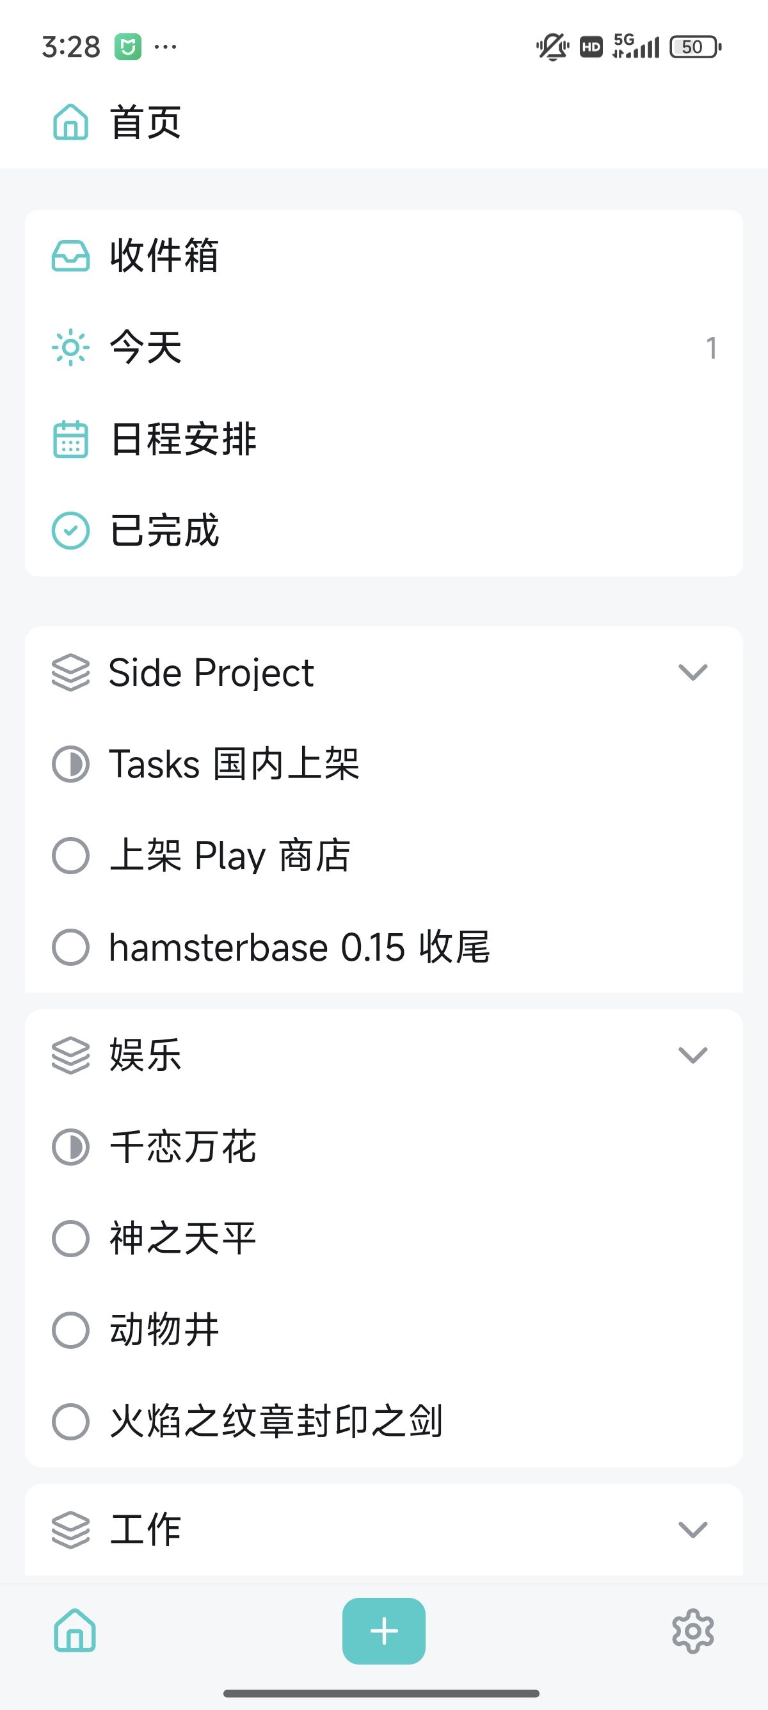The width and height of the screenshot is (768, 1710).
Task: Collapse the 娱乐 group chevron
Action: (692, 1055)
